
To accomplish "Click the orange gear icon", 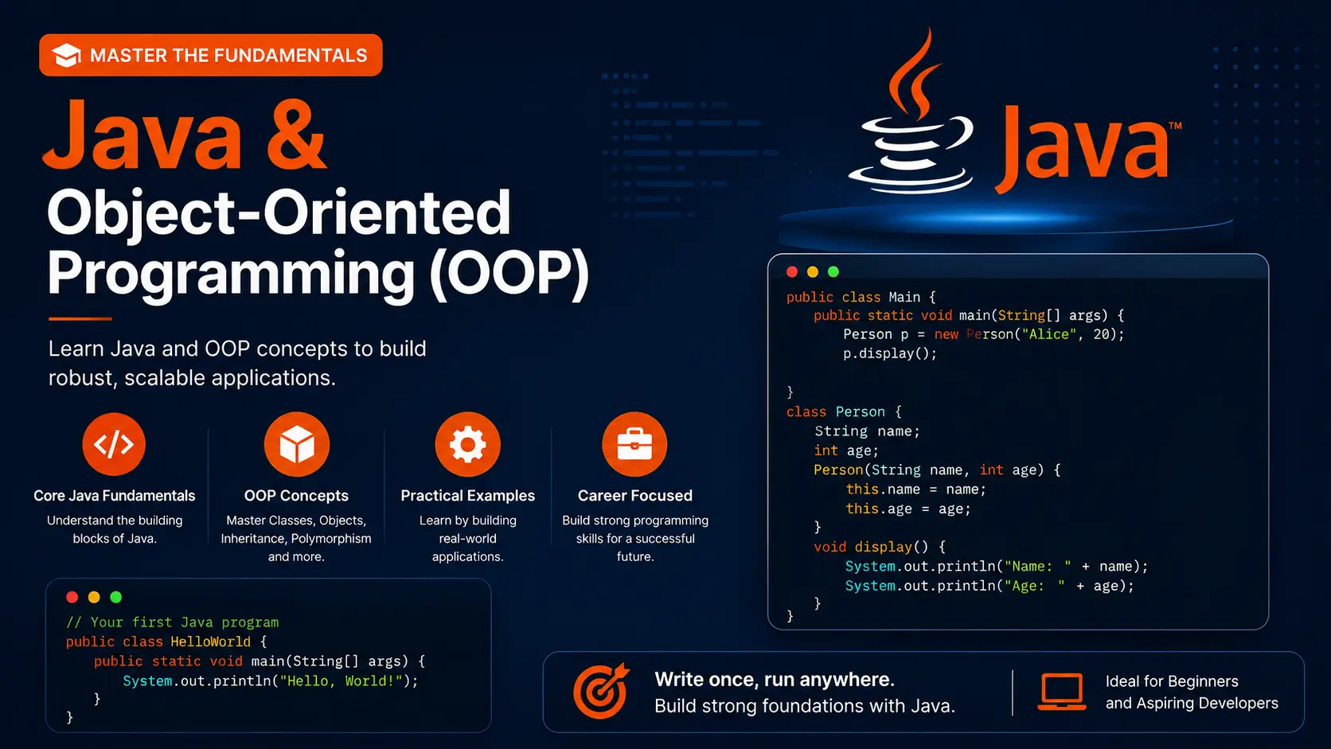I will point(468,444).
